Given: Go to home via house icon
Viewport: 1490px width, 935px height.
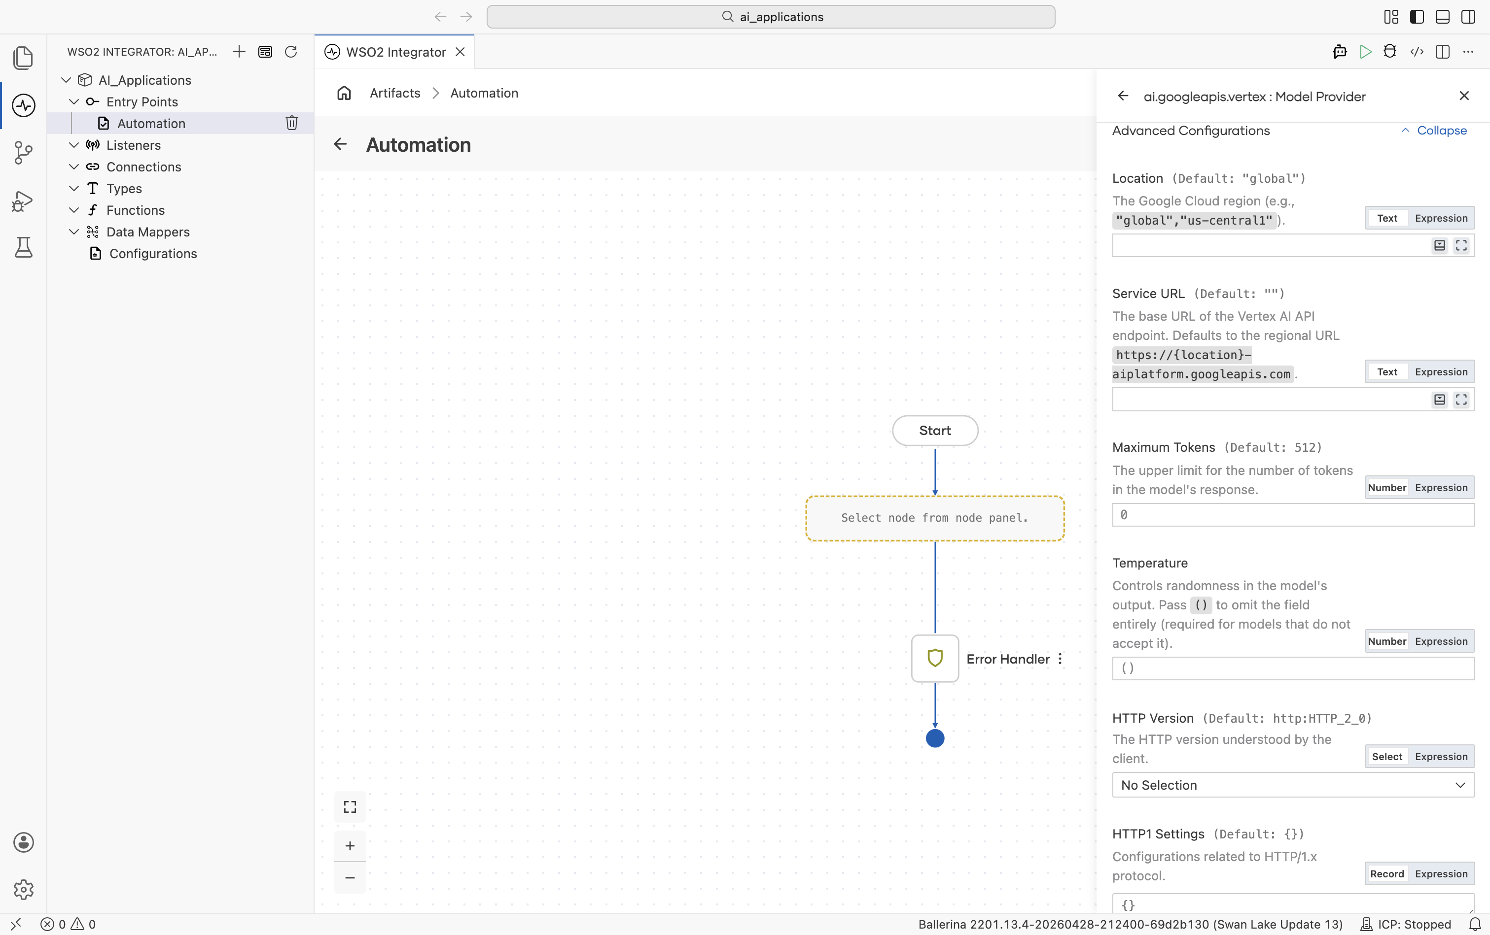Looking at the screenshot, I should tap(344, 93).
